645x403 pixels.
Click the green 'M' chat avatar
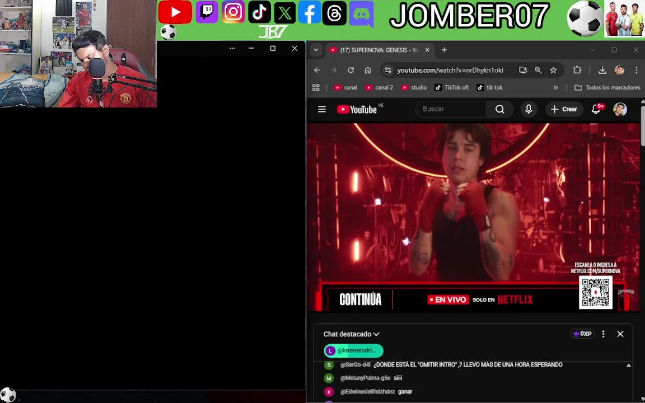[329, 378]
